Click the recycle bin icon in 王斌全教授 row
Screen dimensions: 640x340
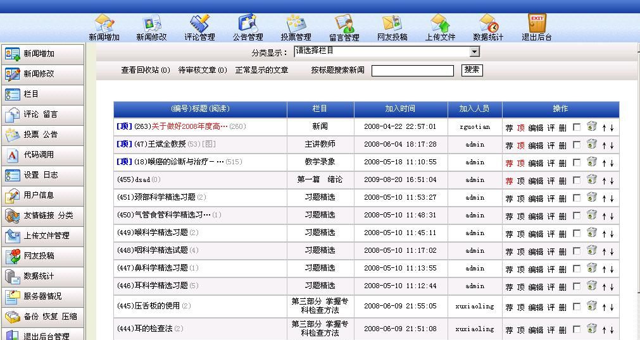(x=591, y=144)
